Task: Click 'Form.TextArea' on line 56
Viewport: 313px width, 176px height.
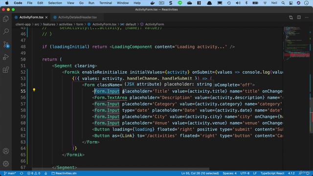Action: [111, 98]
